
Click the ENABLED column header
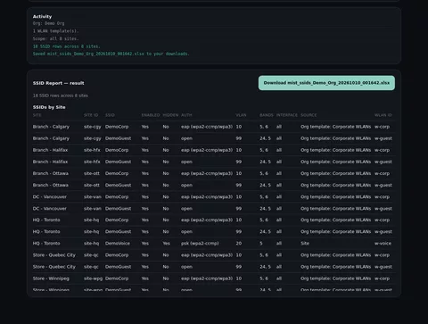pos(151,115)
